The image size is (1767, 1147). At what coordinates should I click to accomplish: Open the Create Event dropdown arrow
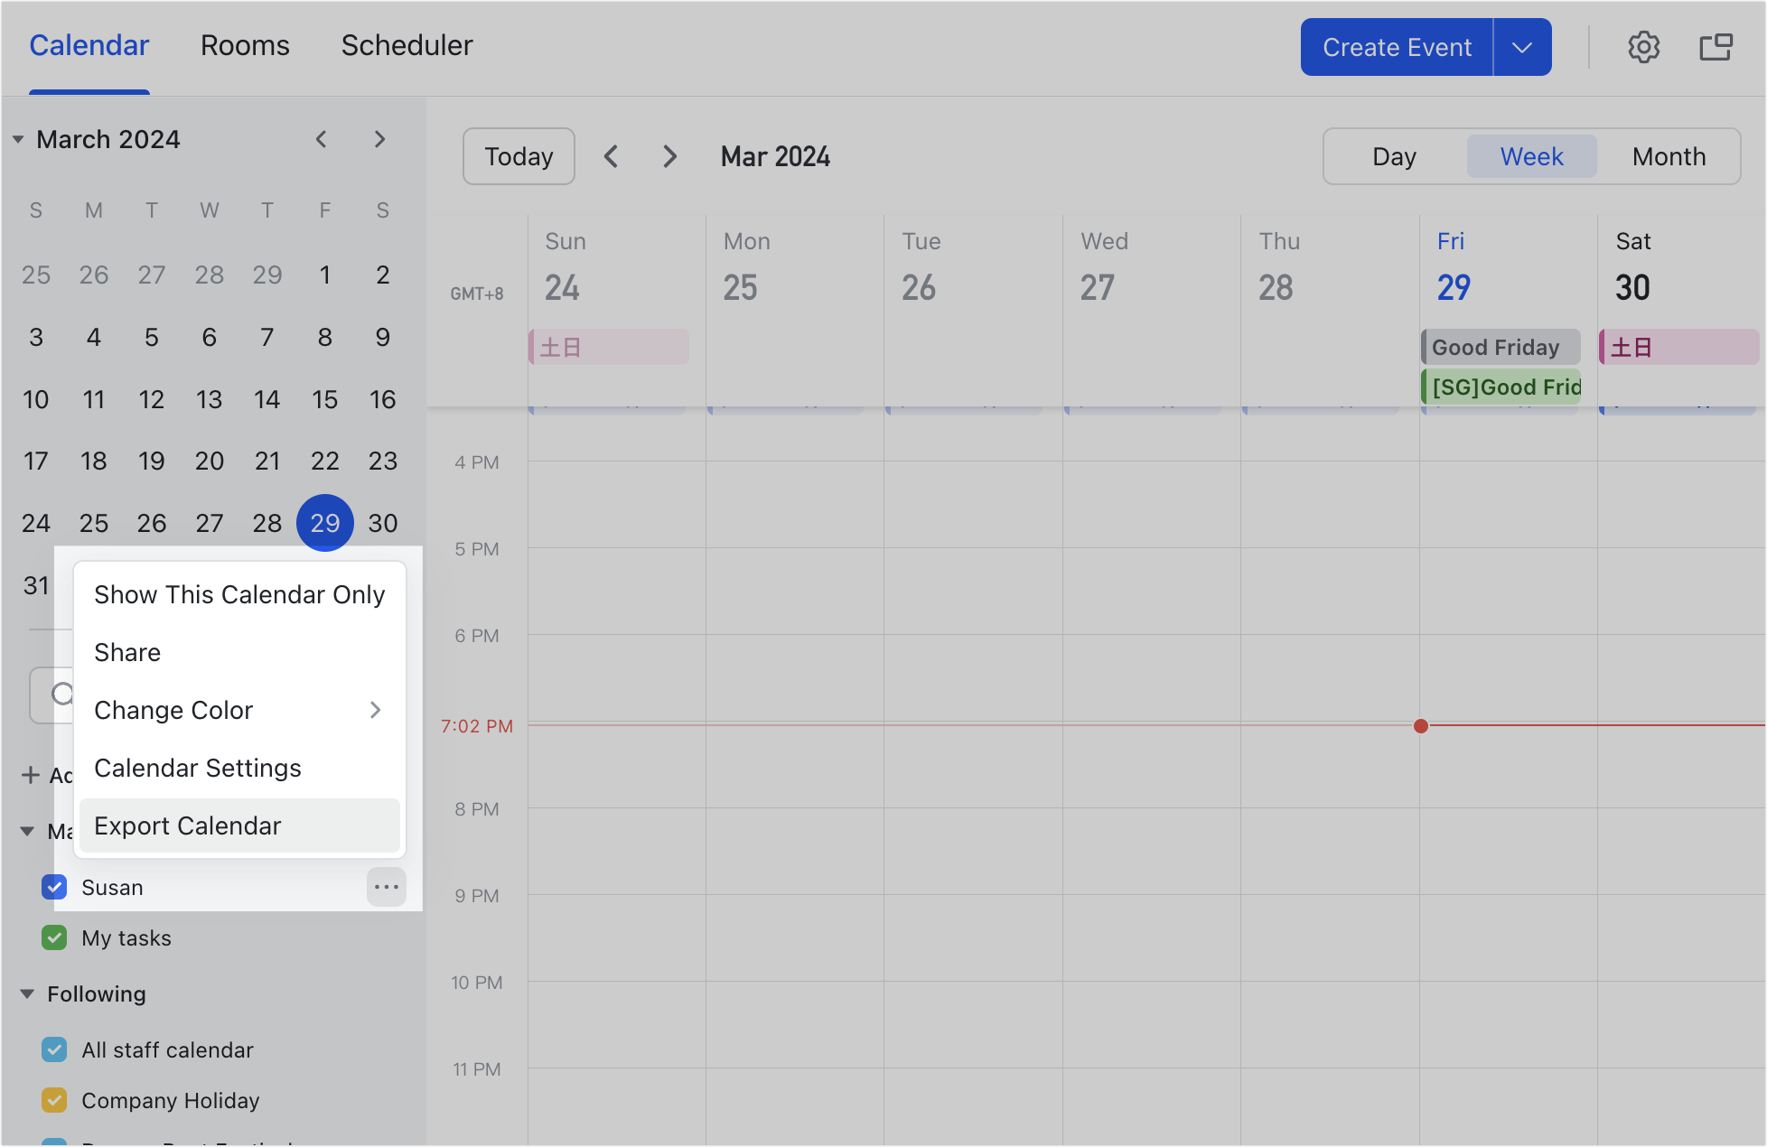pyautogui.click(x=1522, y=47)
